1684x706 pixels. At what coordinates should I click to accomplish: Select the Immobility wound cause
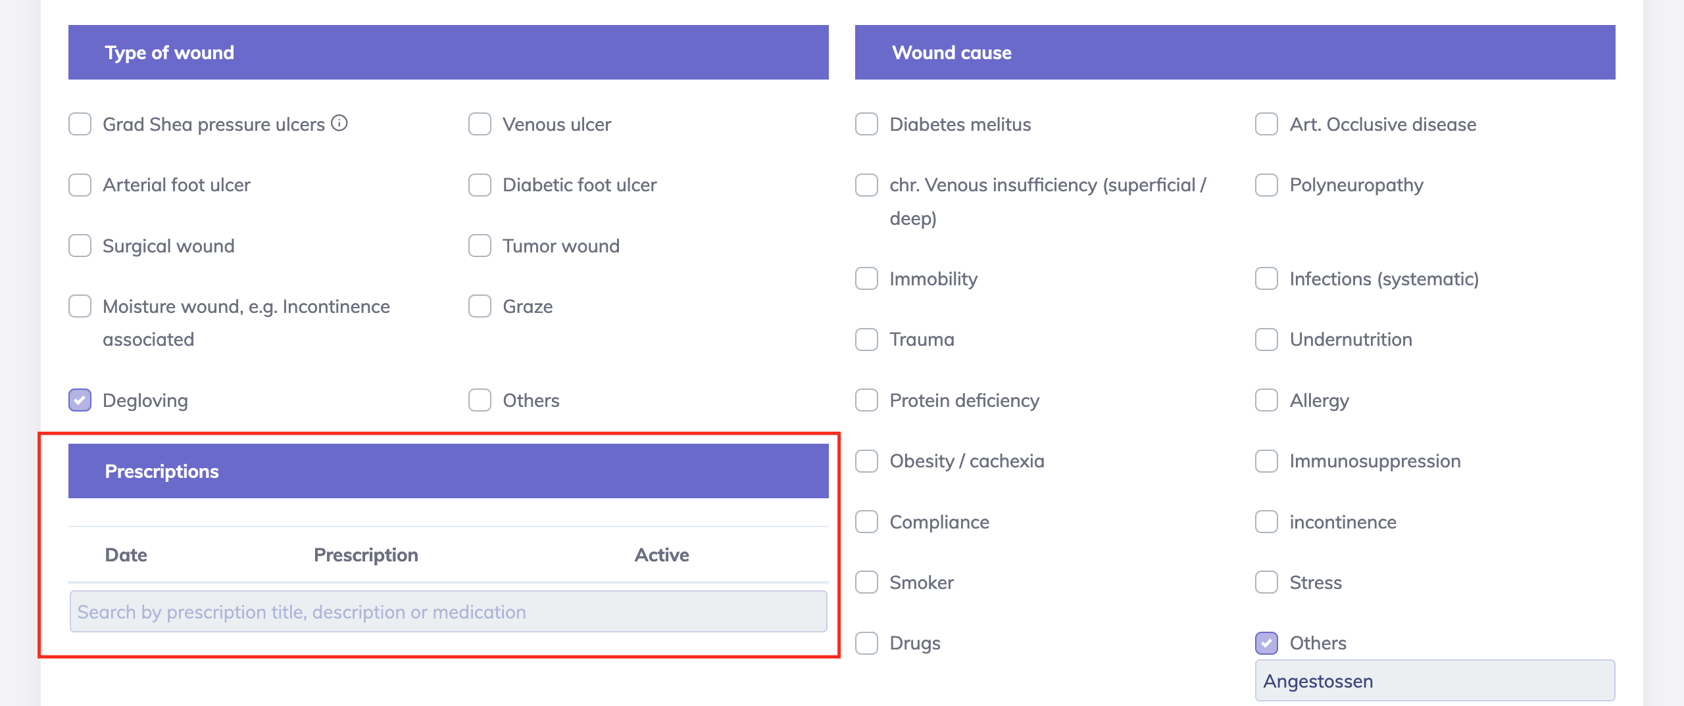click(866, 279)
